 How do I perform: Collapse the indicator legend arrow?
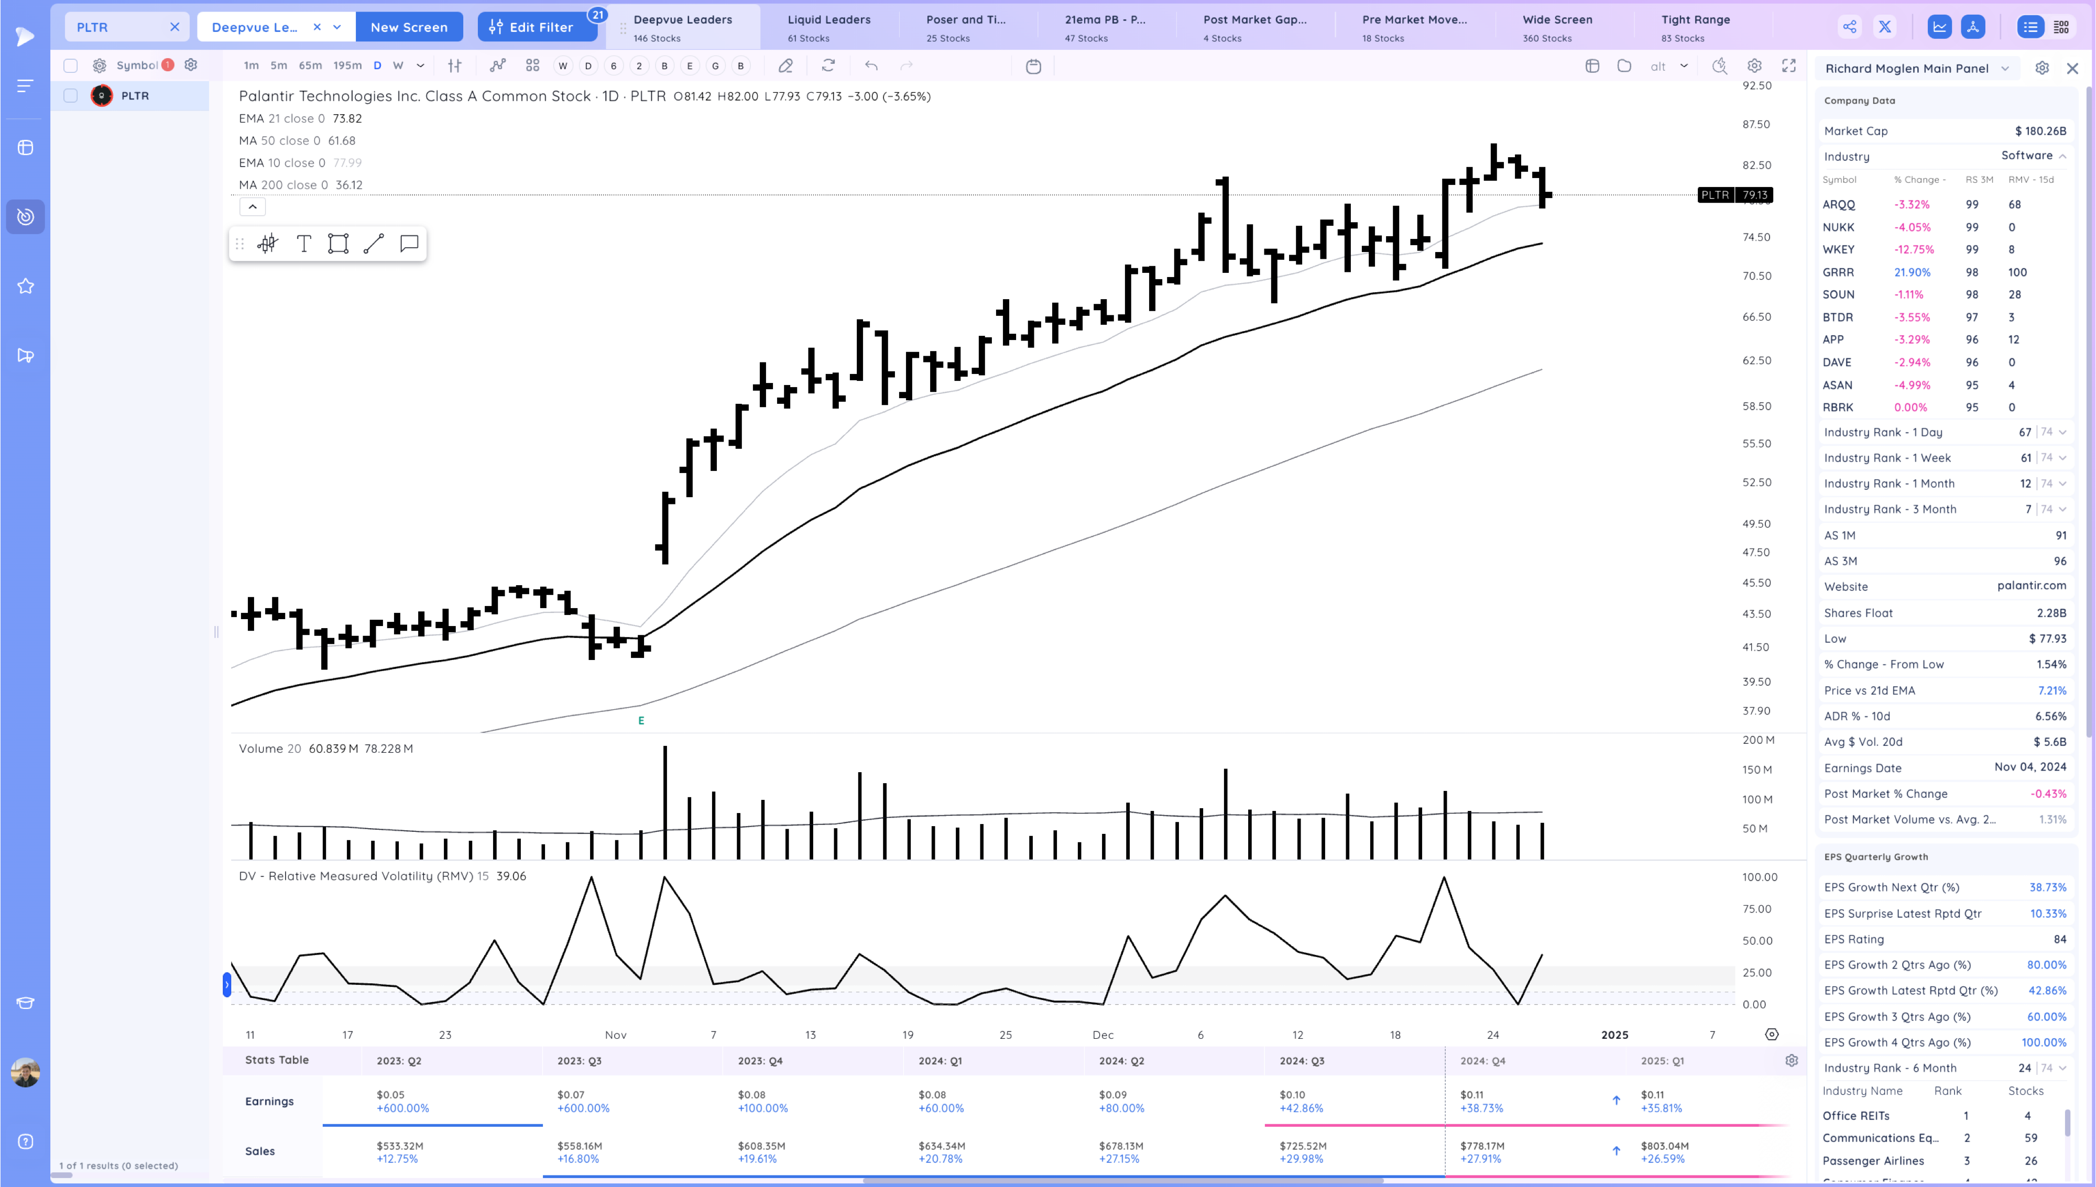click(253, 207)
